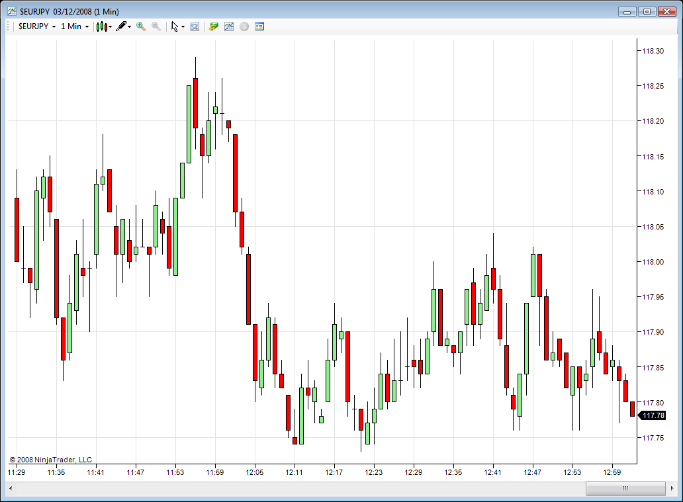This screenshot has height=502, width=683.
Task: Click the 117.90 price axis label
Action: coord(653,332)
